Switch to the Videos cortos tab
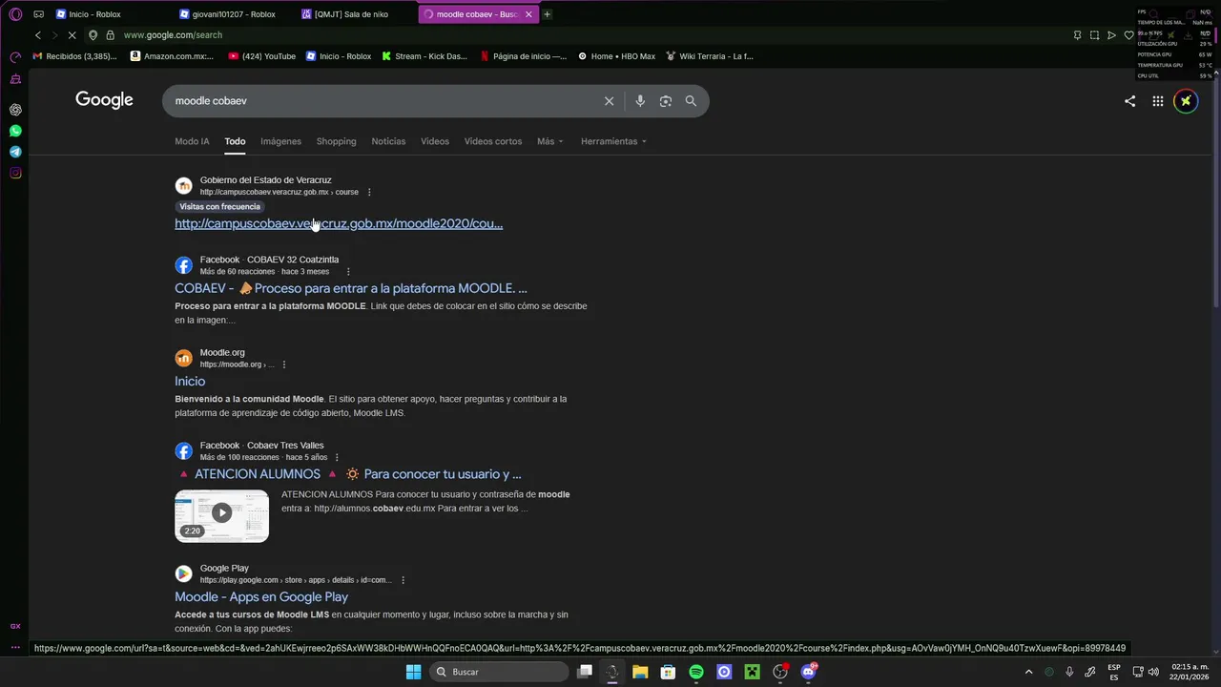This screenshot has height=687, width=1221. [x=493, y=141]
